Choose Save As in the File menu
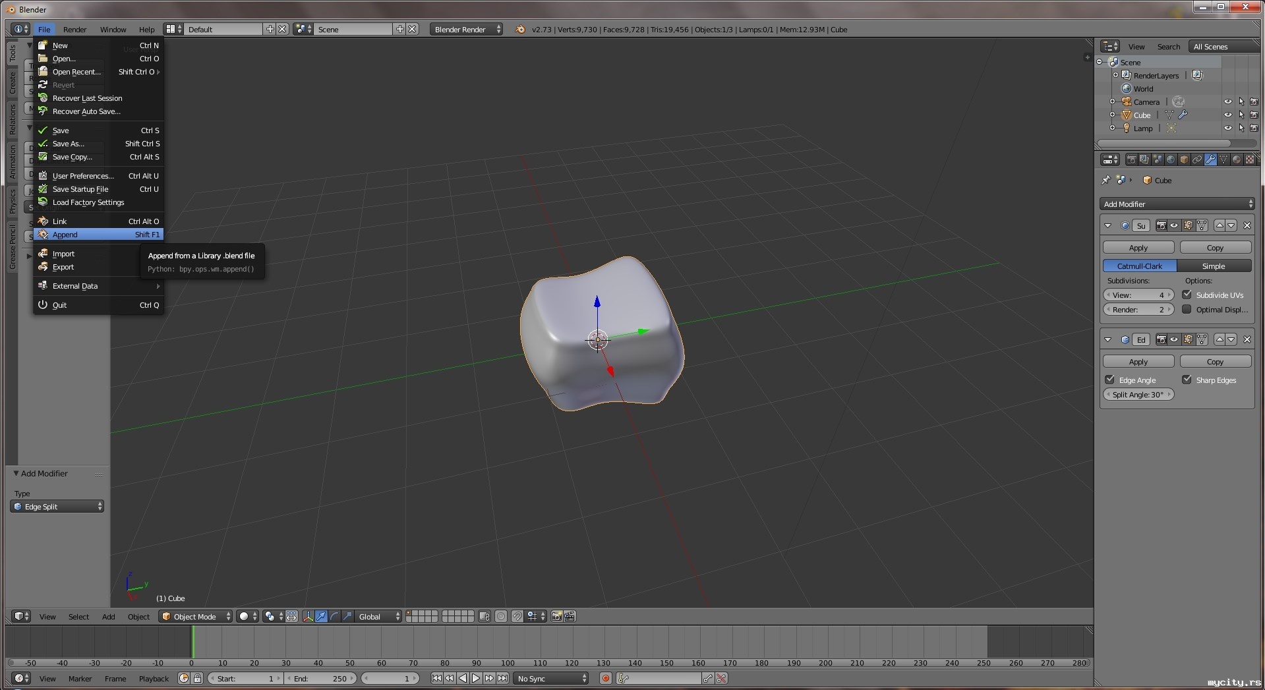Screen dimensions: 1265x690 99,144
